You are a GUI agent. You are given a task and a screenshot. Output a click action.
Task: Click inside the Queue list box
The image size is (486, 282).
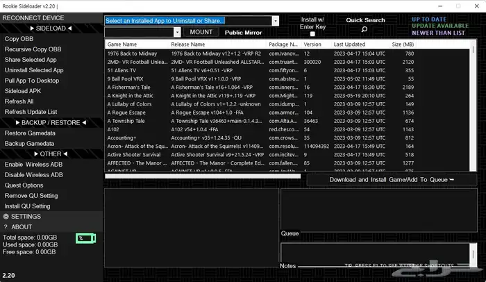coord(379,210)
